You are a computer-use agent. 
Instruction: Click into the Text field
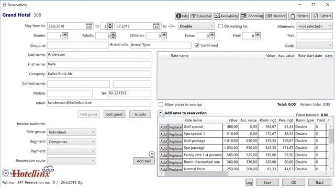[x=314, y=36]
